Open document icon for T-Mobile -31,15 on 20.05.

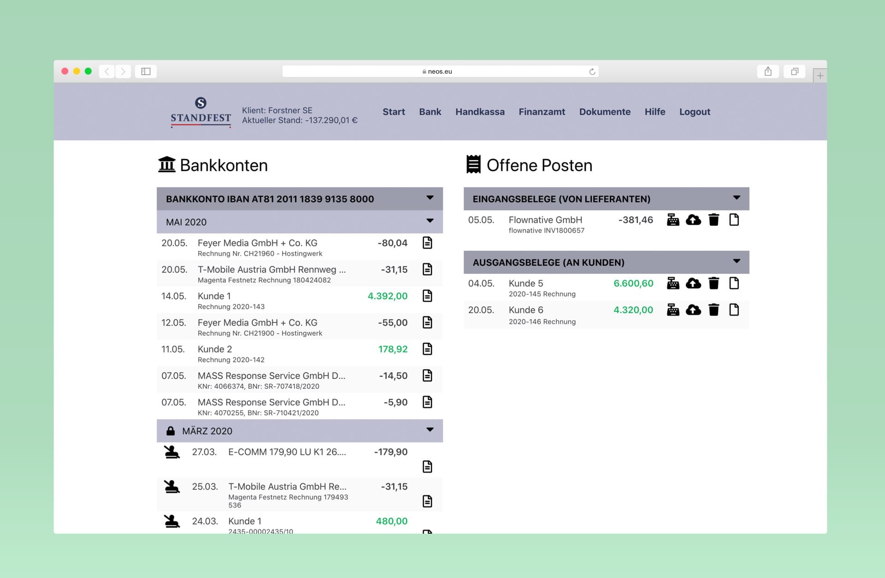point(427,269)
